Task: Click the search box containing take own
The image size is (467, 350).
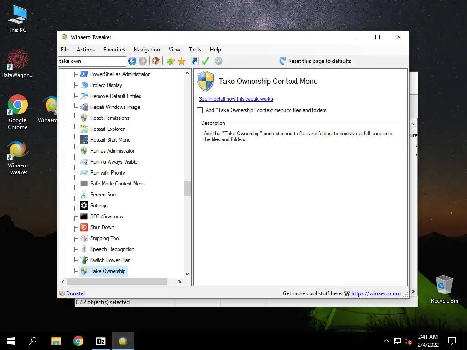Action: [92, 61]
